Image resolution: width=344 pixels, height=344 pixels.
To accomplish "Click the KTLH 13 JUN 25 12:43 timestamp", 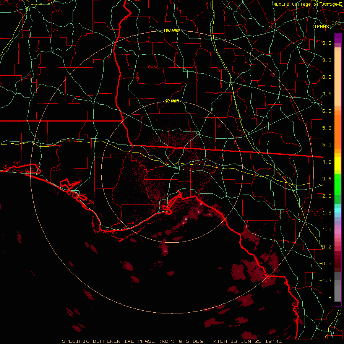I will pyautogui.click(x=248, y=341).
